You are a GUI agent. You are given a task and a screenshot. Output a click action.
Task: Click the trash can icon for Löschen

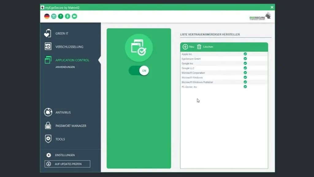[199, 47]
